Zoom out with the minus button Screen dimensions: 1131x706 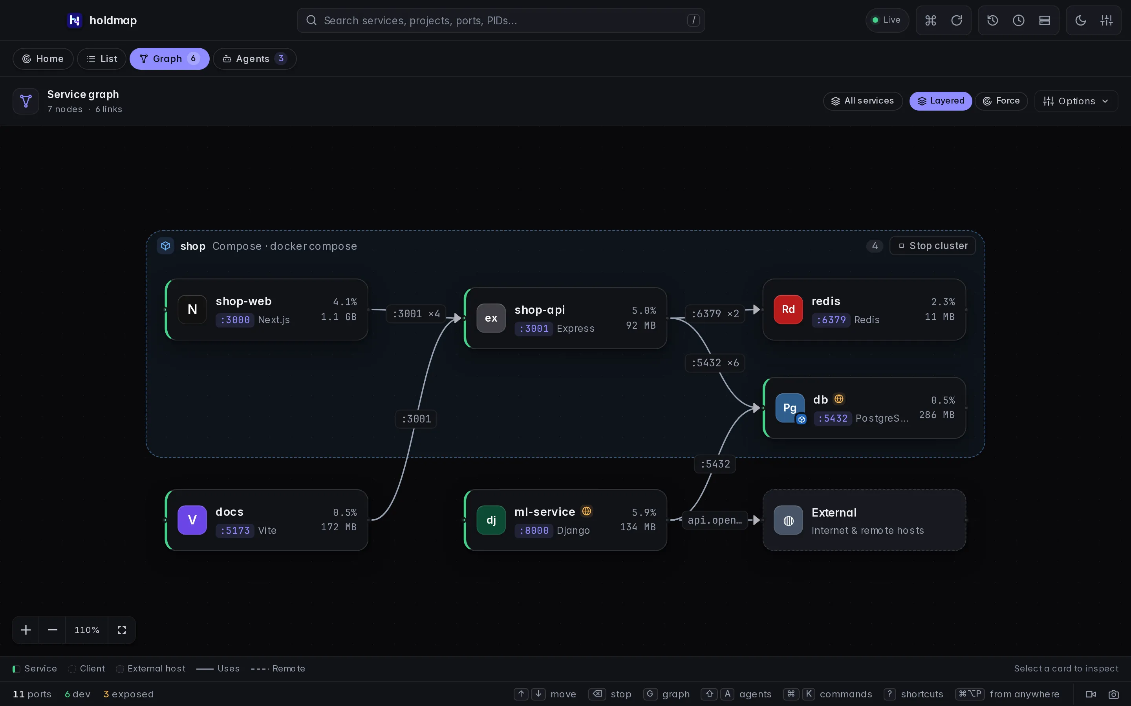click(52, 630)
